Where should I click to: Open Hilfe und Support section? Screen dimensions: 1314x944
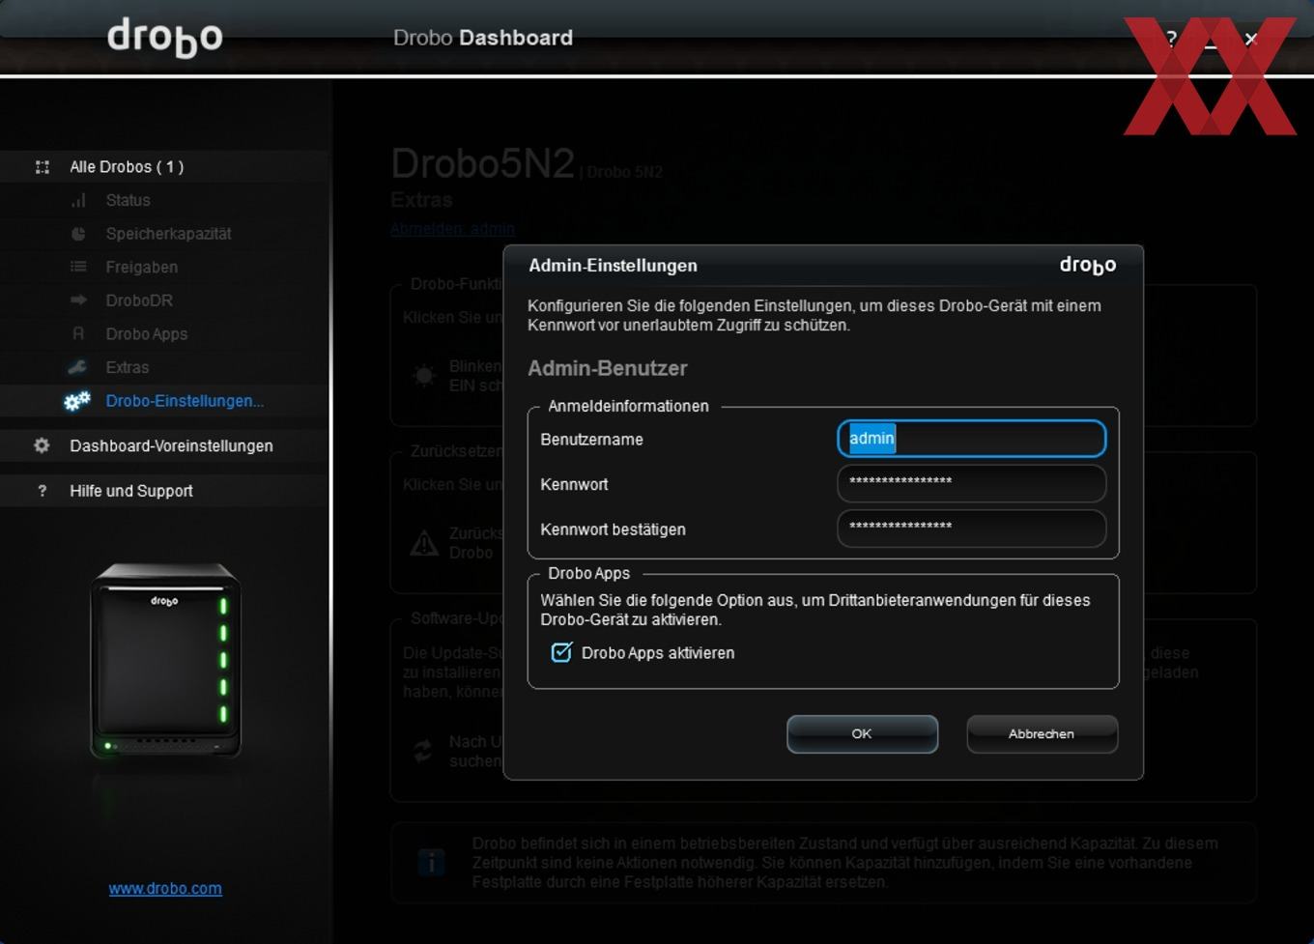click(x=131, y=491)
